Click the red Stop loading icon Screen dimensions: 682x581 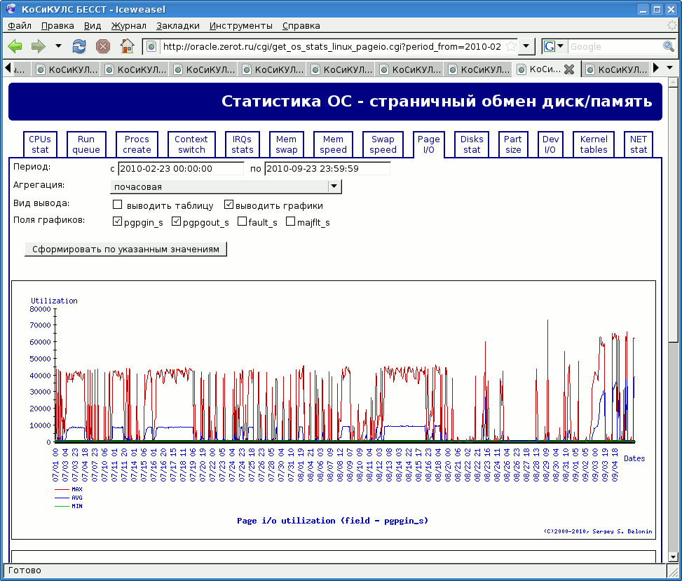[x=103, y=46]
